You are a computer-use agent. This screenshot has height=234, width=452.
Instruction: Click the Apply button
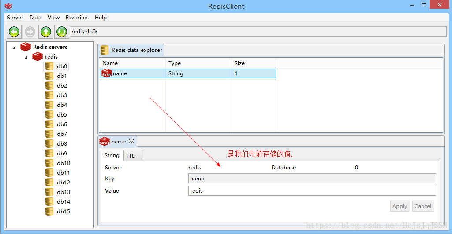pos(400,206)
